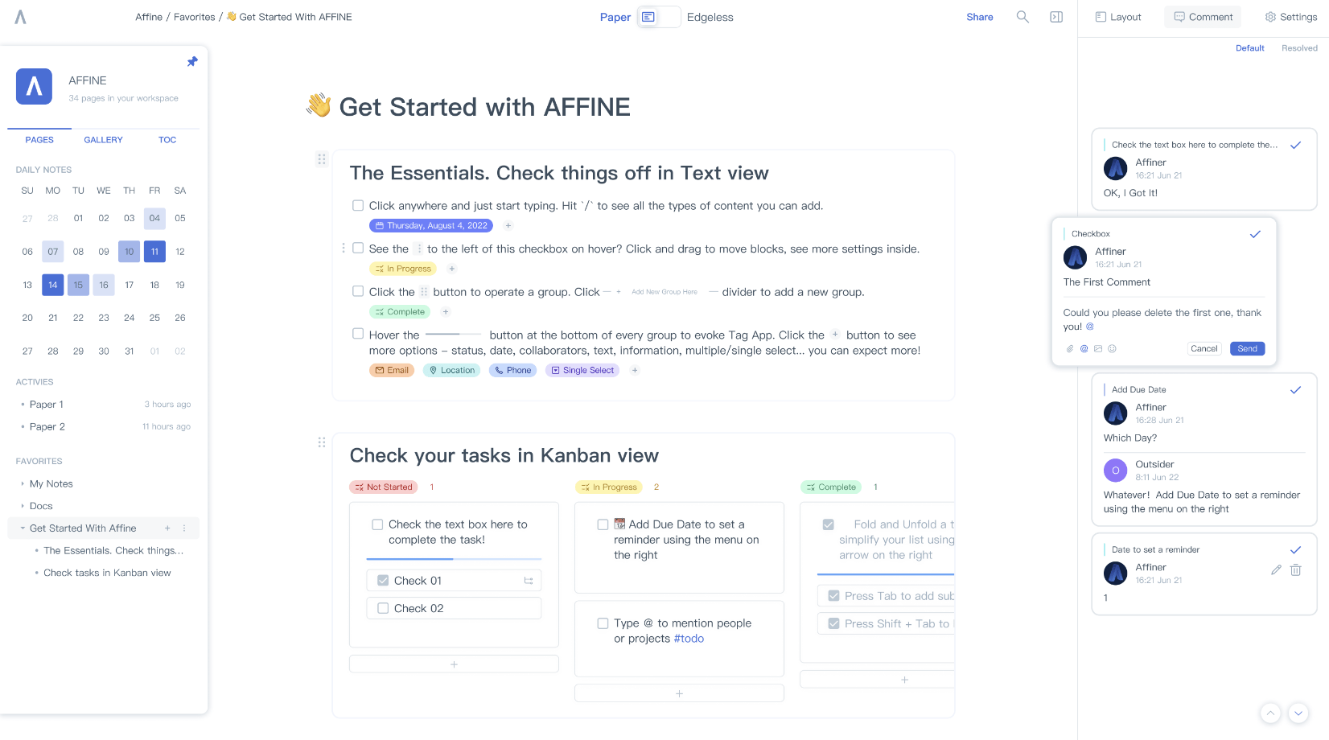Check 'Type @ to mention people' card checkbox
Viewport: 1329px width, 740px height.
[603, 623]
